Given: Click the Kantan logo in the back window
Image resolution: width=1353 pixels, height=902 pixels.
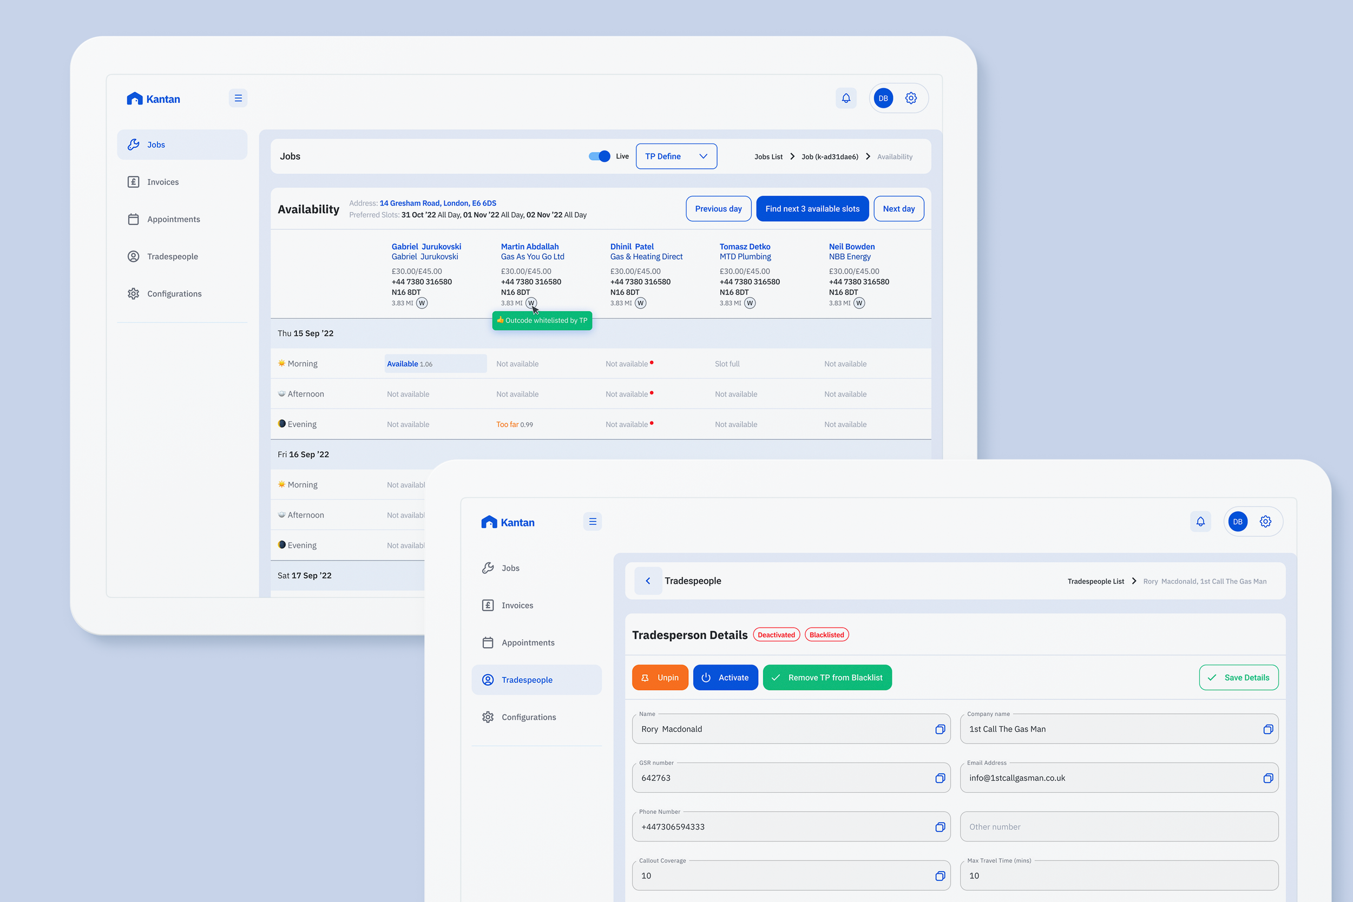Looking at the screenshot, I should tap(153, 99).
